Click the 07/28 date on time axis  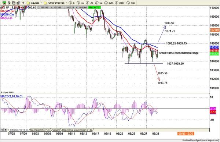pyautogui.click(x=11, y=134)
